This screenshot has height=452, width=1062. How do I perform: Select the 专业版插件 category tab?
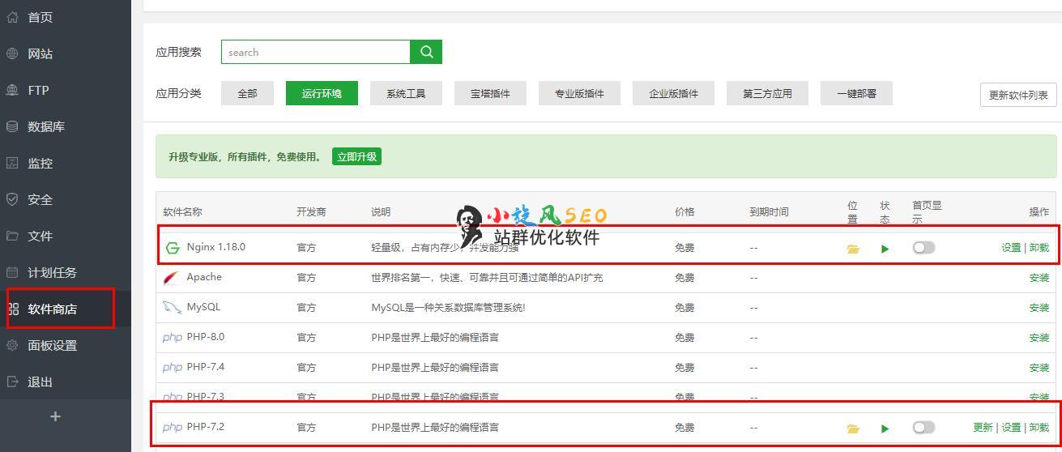(579, 93)
